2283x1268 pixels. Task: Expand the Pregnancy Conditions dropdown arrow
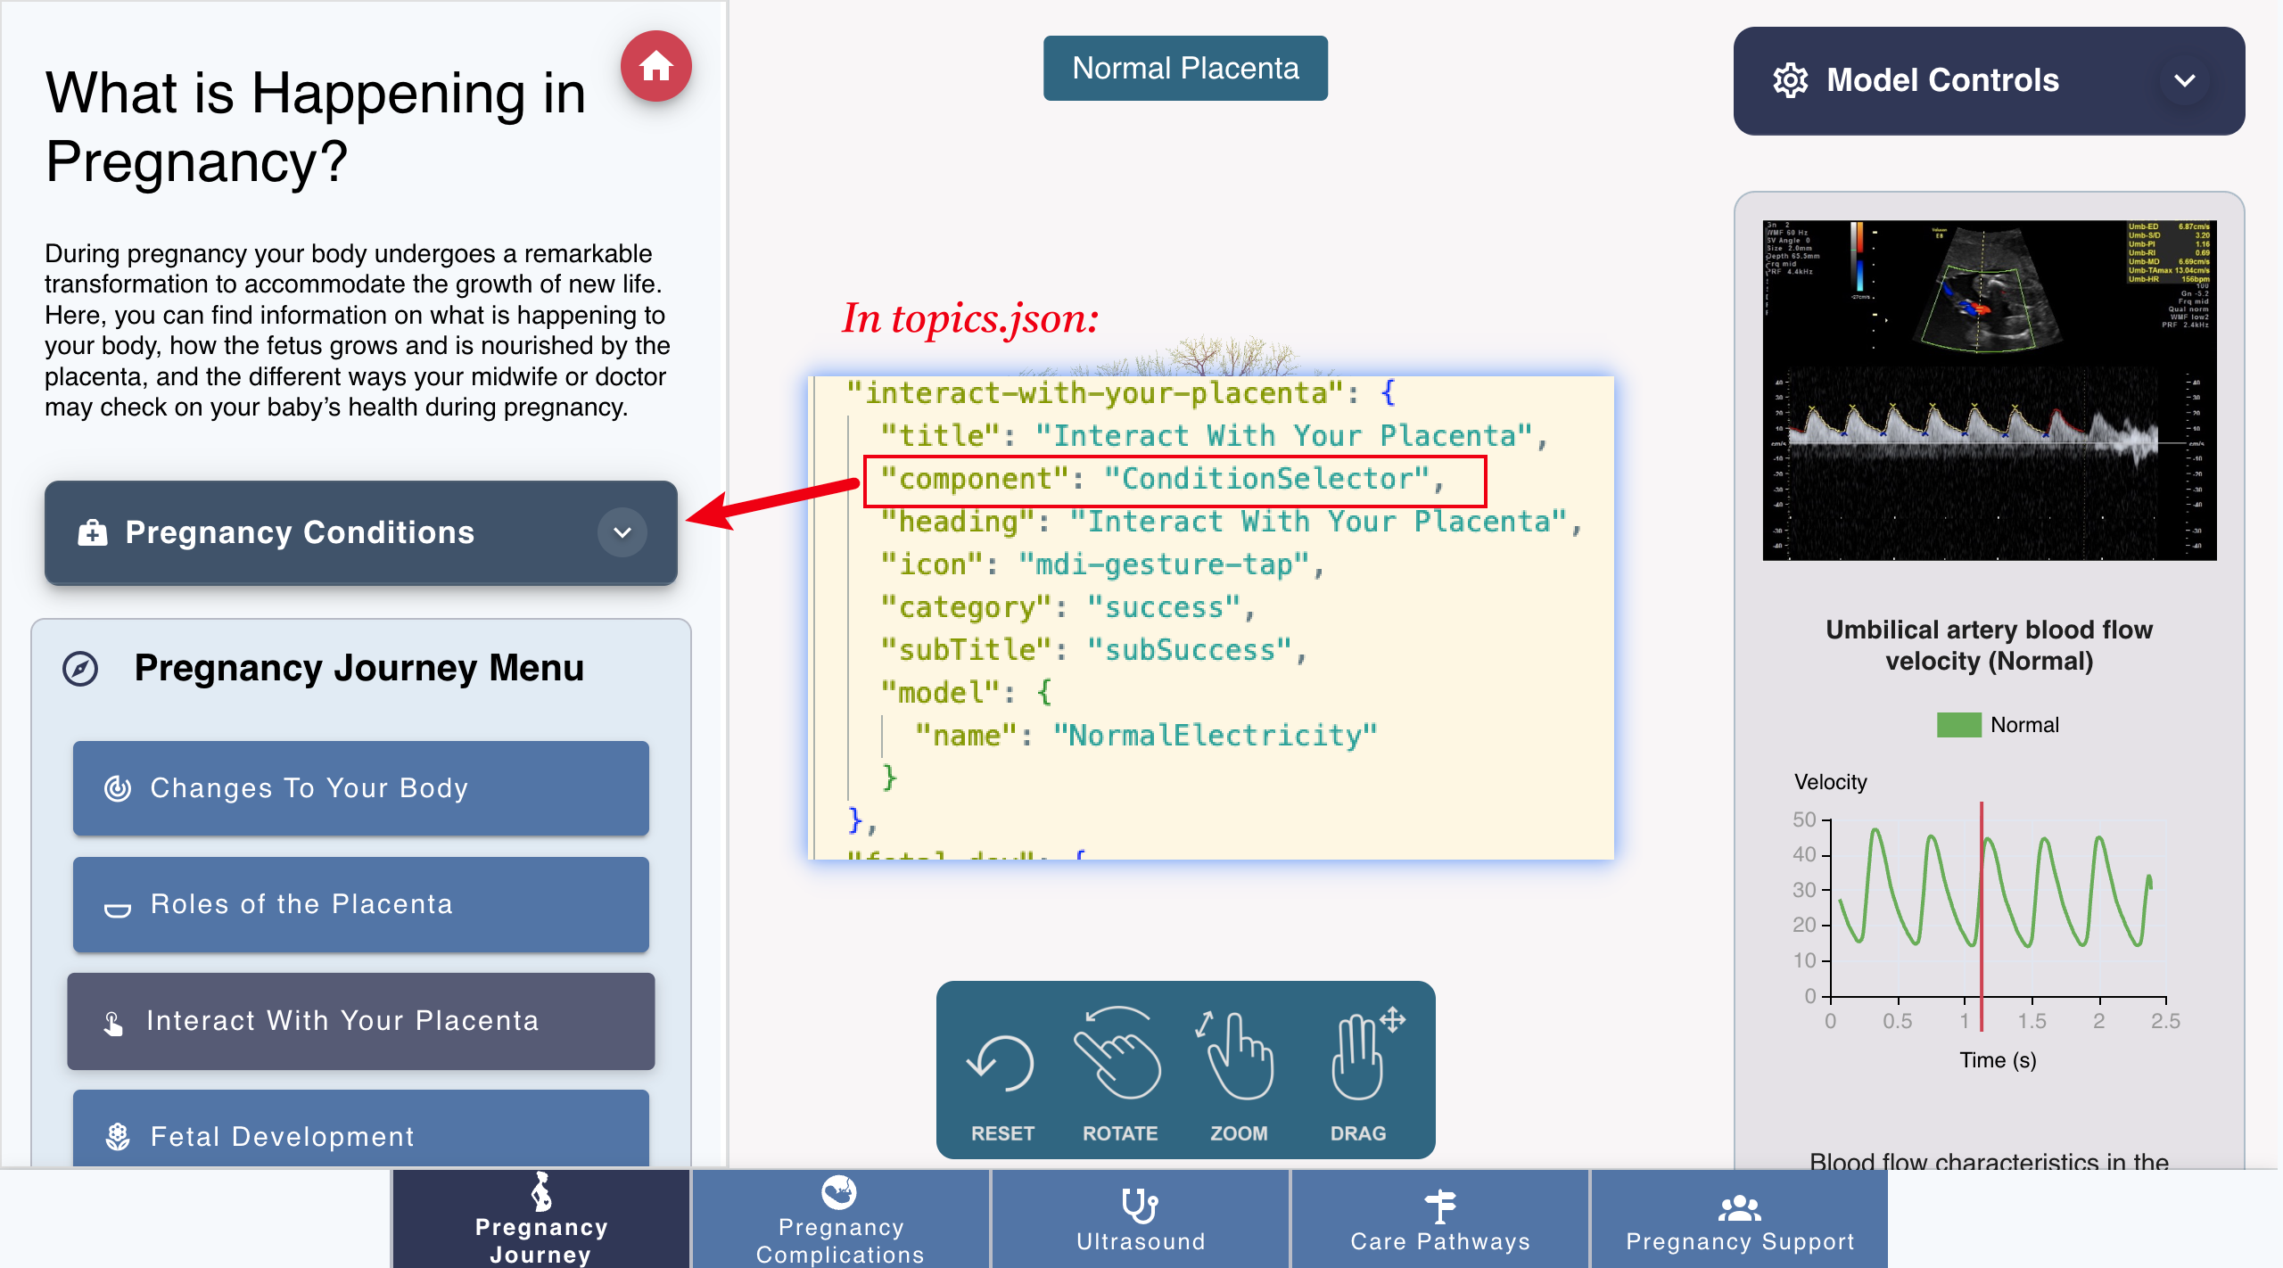click(x=622, y=532)
